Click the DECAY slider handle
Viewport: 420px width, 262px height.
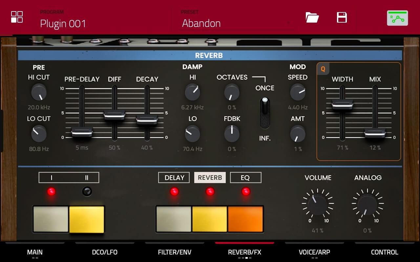click(x=147, y=119)
